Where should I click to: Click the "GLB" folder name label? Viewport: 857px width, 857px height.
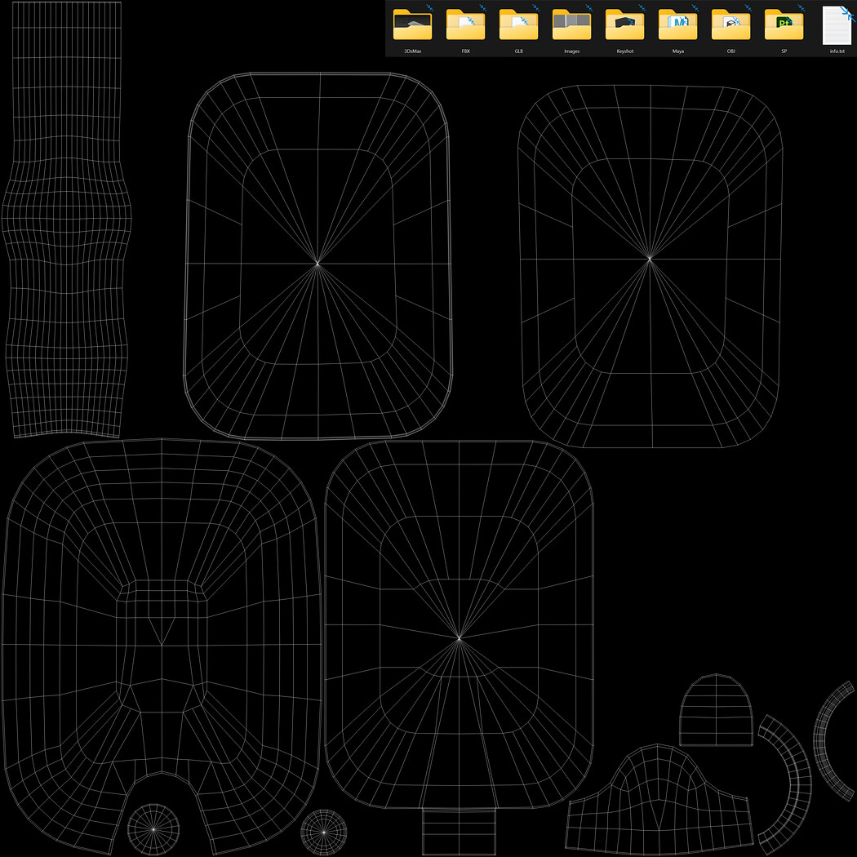click(518, 51)
